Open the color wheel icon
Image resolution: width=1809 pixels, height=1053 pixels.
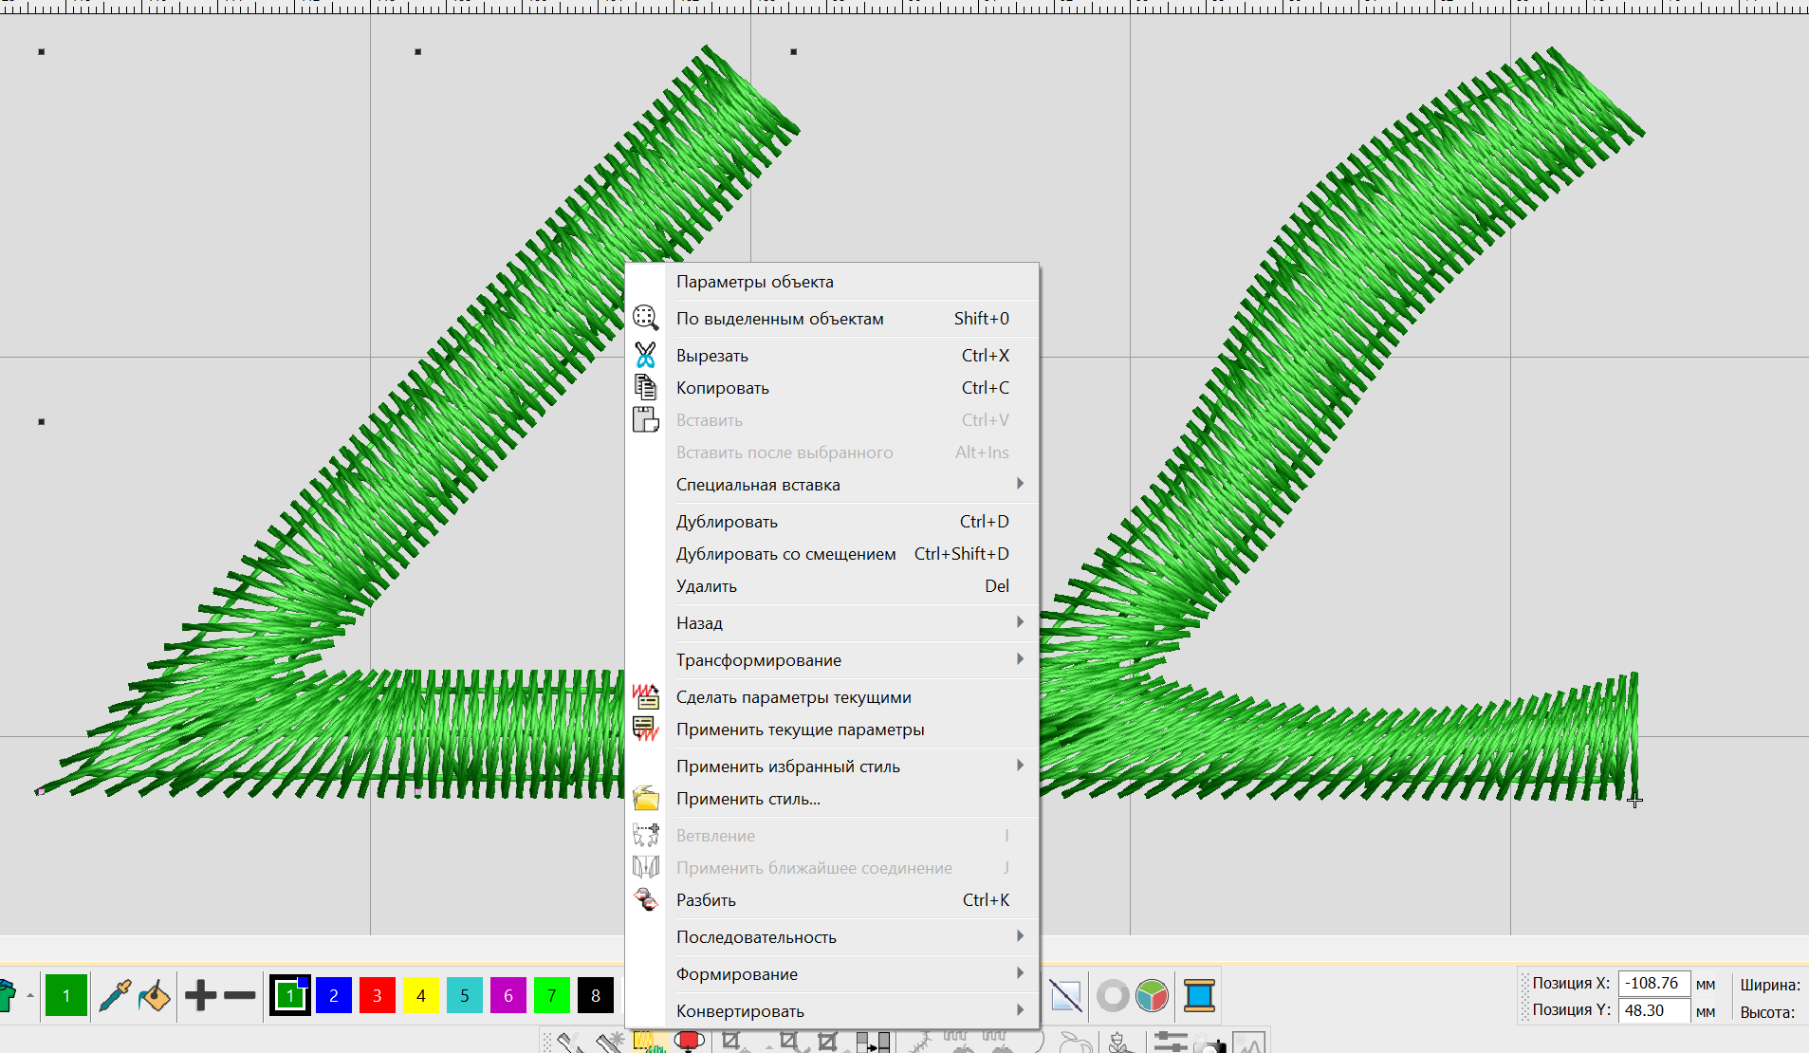[x=1152, y=995]
